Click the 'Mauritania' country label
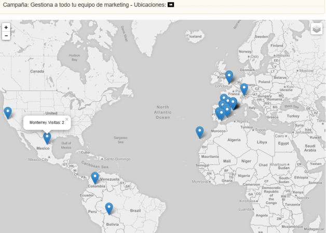This screenshot has width=326, height=233. point(210,157)
